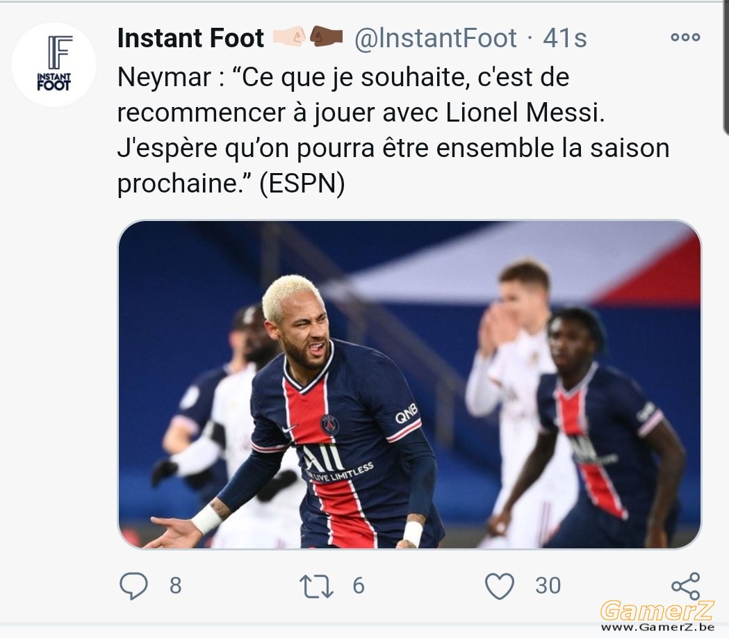Screen dimensions: 729x638
Task: Visit the @InstantFoot handle link
Action: pos(435,38)
